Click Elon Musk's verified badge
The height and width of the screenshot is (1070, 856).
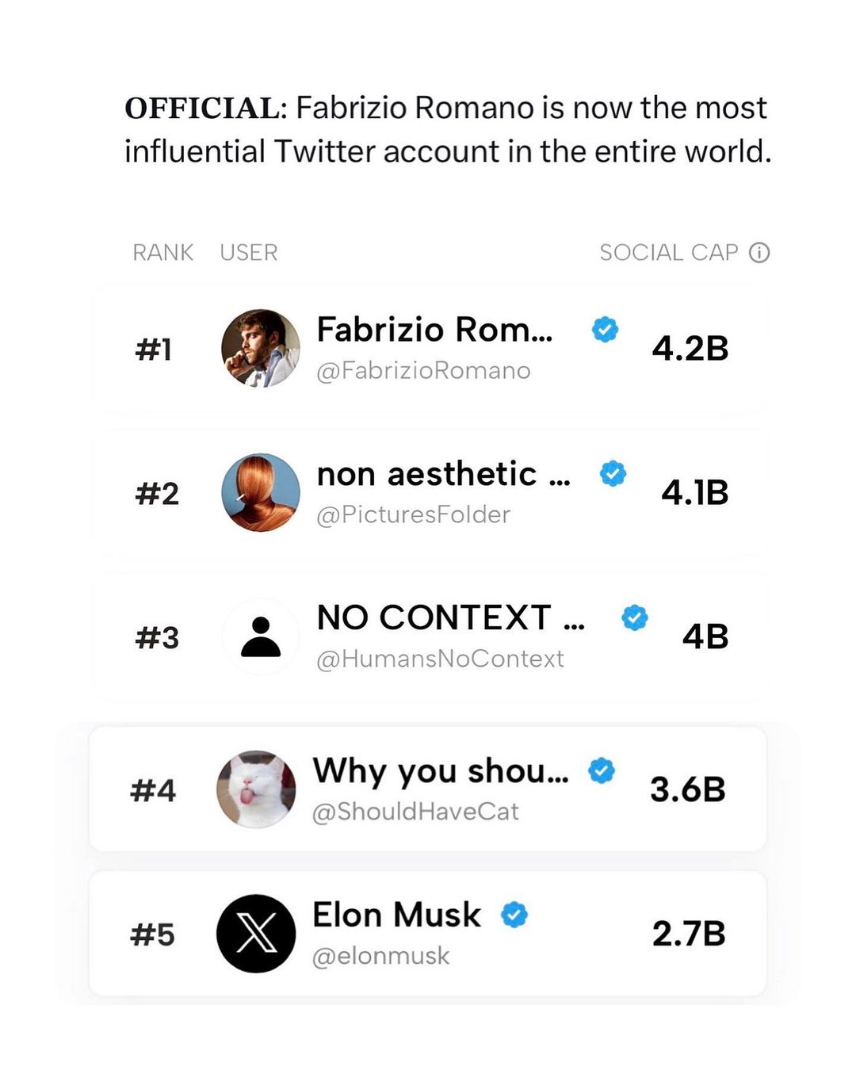514,915
